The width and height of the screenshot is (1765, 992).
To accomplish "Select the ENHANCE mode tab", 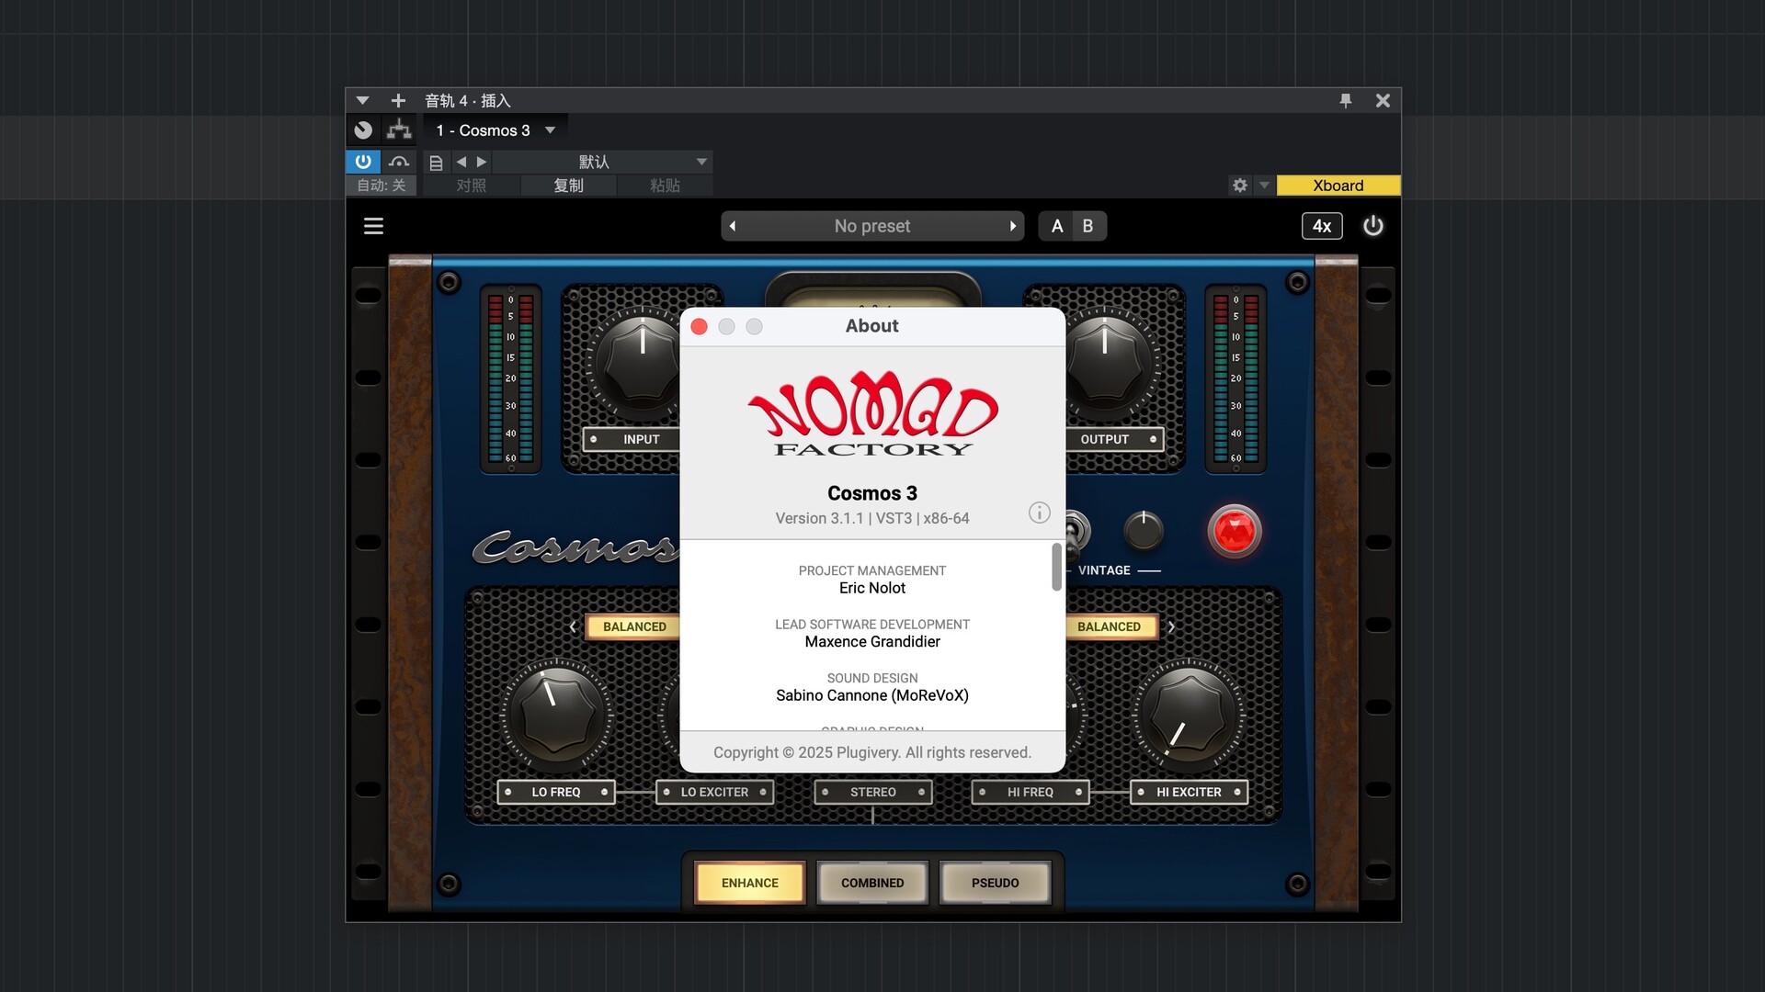I will point(749,883).
